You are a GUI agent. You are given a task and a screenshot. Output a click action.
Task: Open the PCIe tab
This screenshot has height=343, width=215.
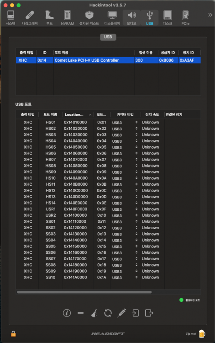[185, 18]
